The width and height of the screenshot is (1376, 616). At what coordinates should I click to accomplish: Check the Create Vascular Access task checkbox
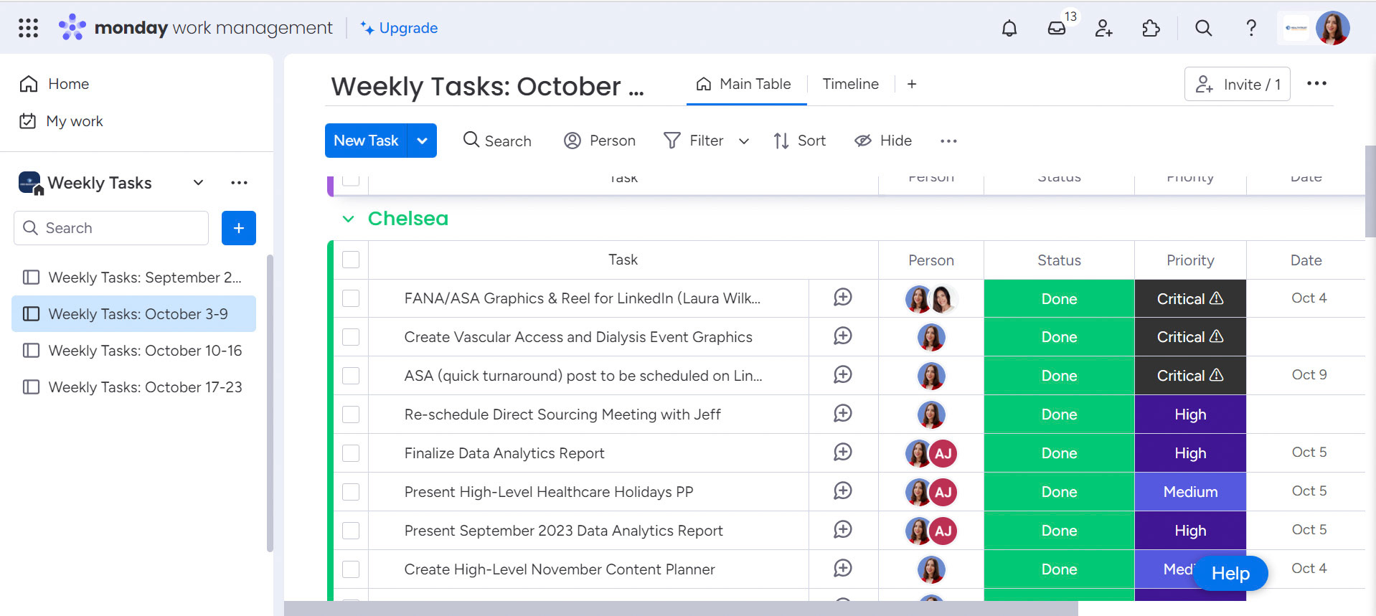tap(351, 337)
